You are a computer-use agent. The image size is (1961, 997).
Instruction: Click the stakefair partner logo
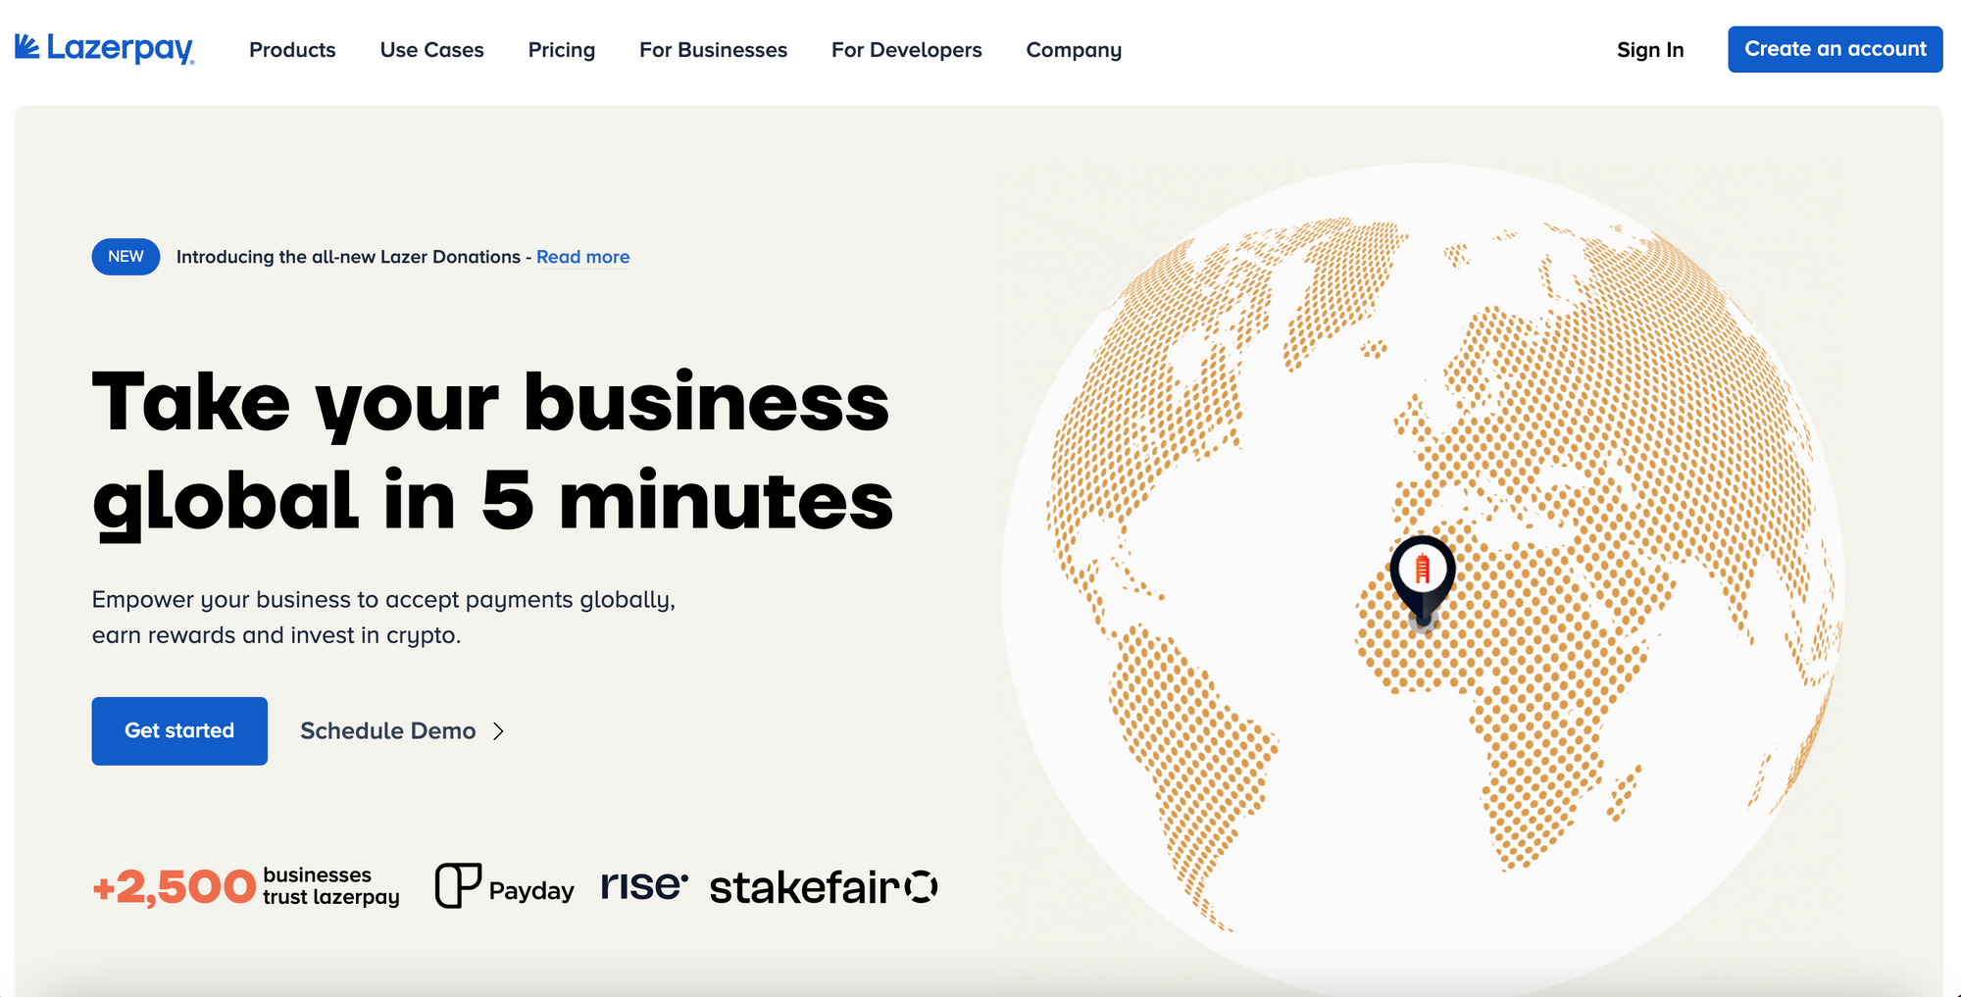point(822,887)
